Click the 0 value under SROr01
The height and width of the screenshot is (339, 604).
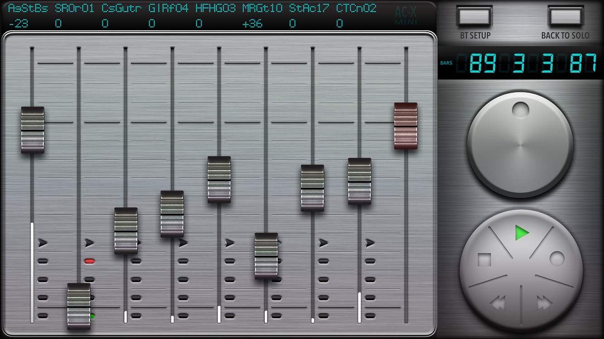[x=58, y=24]
